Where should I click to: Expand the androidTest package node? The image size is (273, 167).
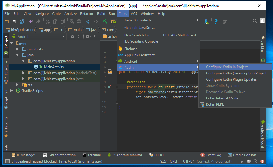click(23, 73)
